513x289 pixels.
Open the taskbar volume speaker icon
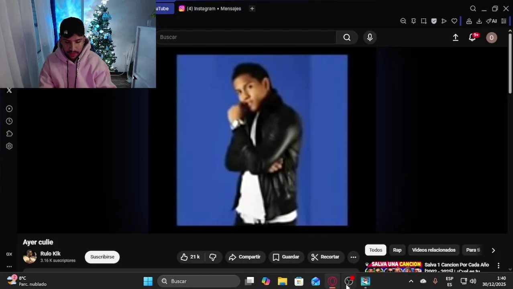click(x=473, y=281)
